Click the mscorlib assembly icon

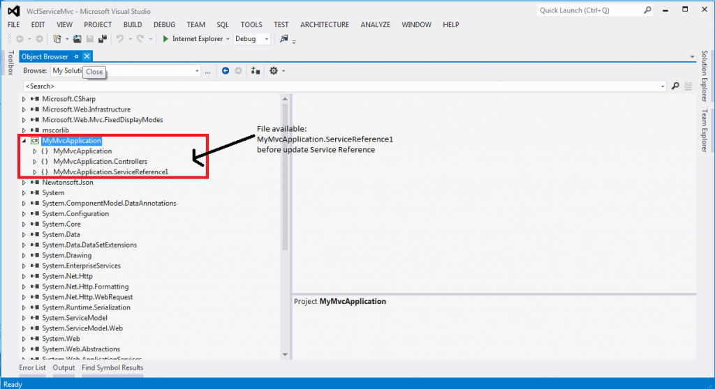(35, 130)
